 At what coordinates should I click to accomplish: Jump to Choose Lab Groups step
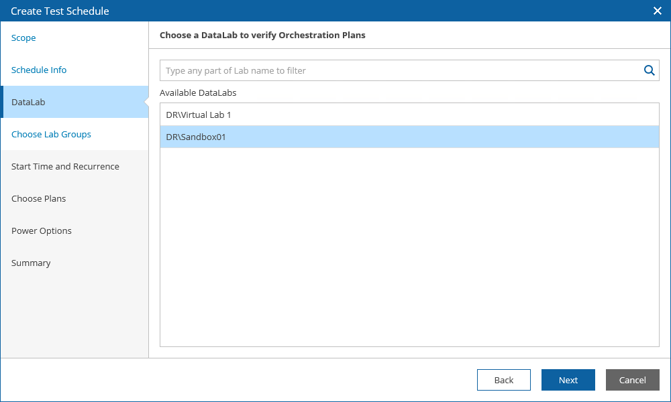[x=51, y=135]
